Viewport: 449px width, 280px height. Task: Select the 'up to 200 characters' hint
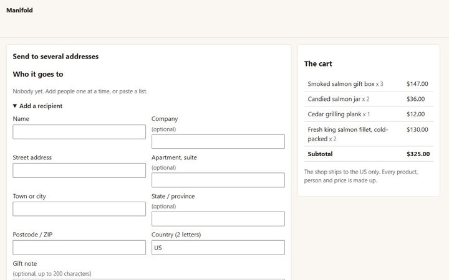click(52, 274)
